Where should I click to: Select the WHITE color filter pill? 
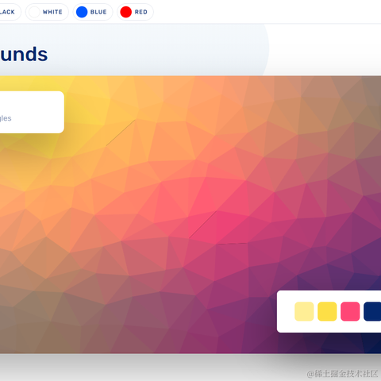tap(47, 12)
